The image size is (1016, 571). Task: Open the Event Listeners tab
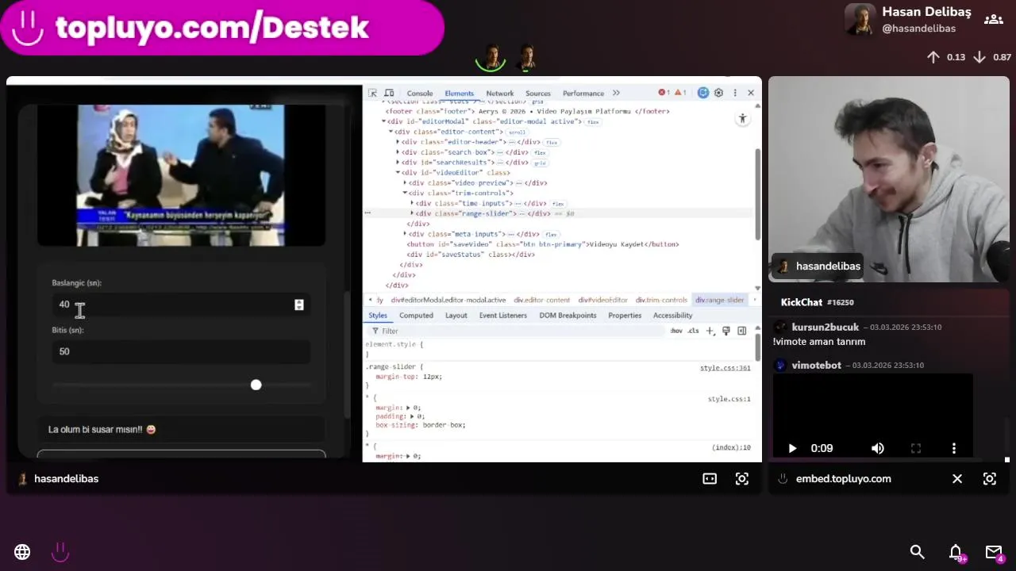click(x=503, y=316)
